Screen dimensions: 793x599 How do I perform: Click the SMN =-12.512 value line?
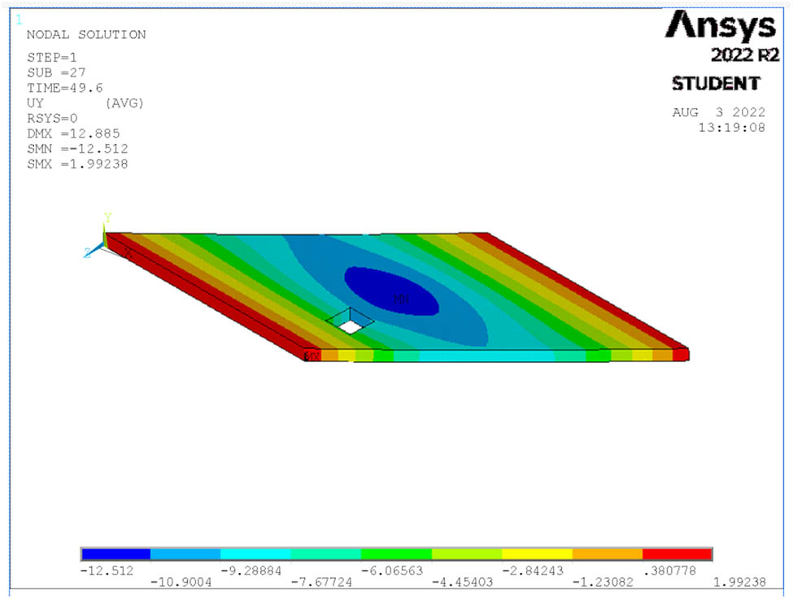point(77,149)
